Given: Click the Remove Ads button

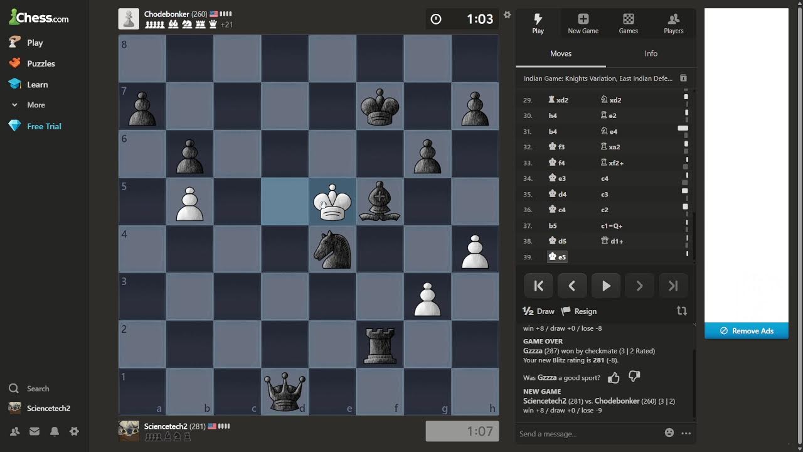Looking at the screenshot, I should pos(747,331).
